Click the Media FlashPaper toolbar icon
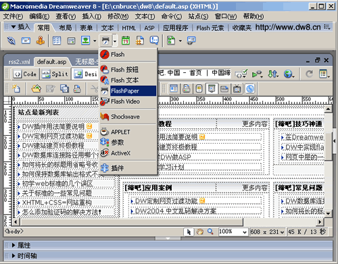The height and width of the screenshot is (264, 338). click(x=105, y=41)
